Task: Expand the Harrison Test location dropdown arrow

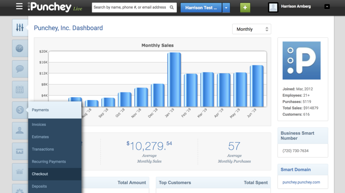Action: coord(226,8)
